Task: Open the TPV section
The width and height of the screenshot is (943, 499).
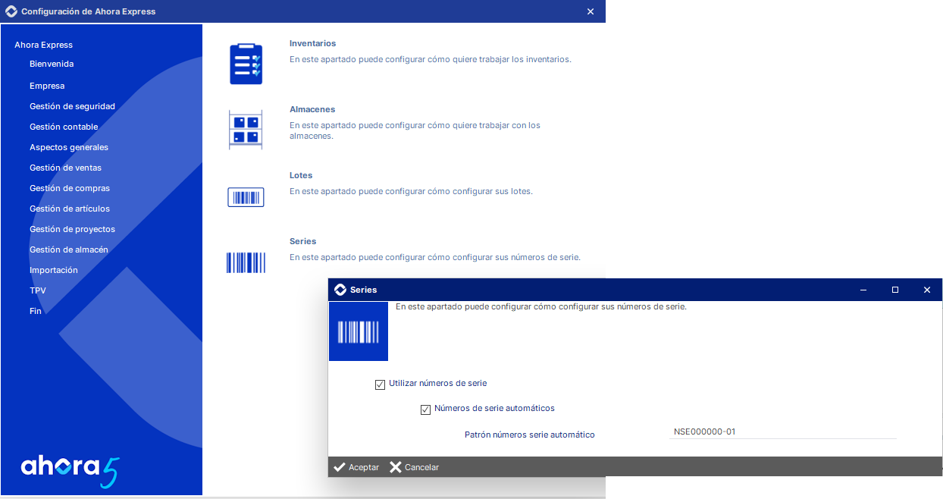Action: [x=38, y=290]
